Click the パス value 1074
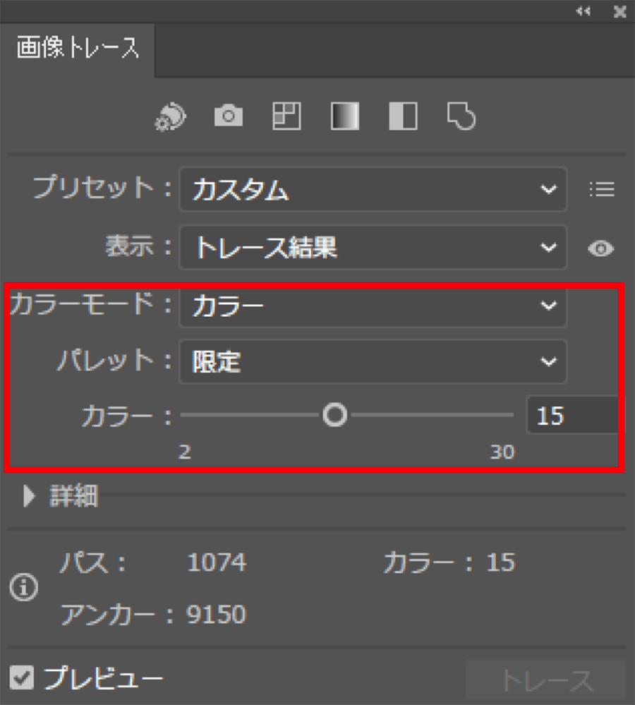The height and width of the screenshot is (705, 635). (x=217, y=562)
